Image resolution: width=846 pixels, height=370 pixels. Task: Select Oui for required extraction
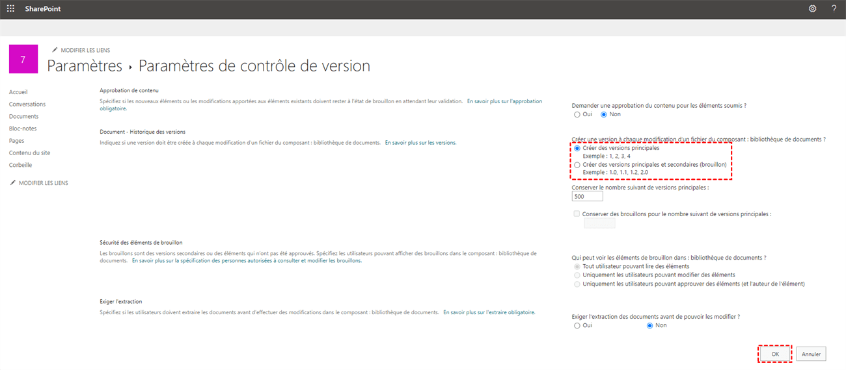pyautogui.click(x=577, y=326)
